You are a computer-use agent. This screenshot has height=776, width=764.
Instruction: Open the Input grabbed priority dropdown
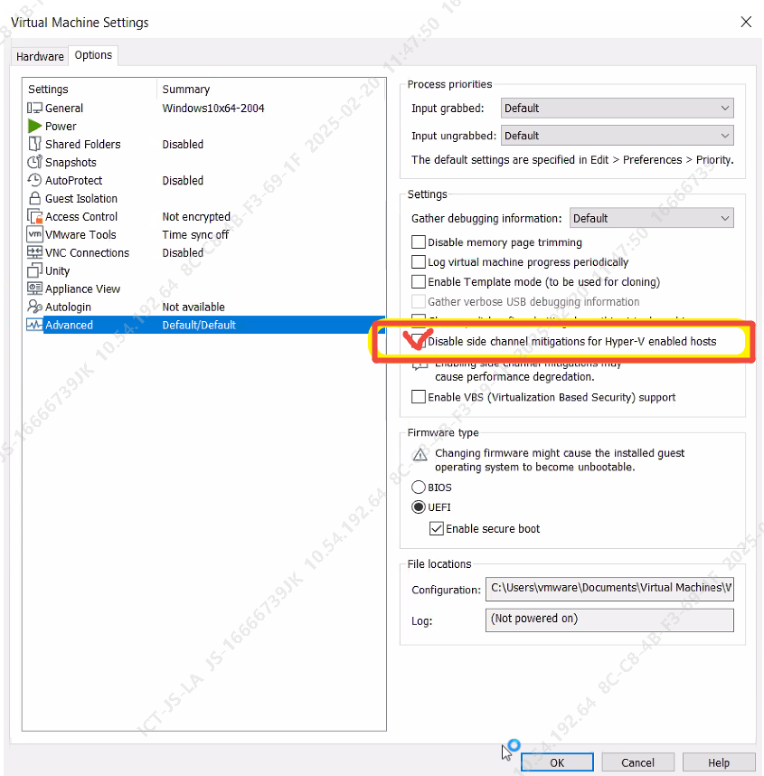[617, 108]
